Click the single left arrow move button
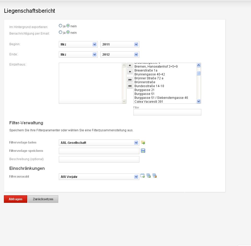Image resolution: width=251 pixels, height=246 pixels. click(130, 72)
